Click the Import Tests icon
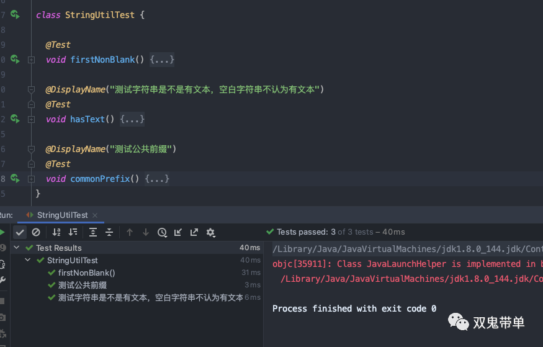 (x=178, y=232)
